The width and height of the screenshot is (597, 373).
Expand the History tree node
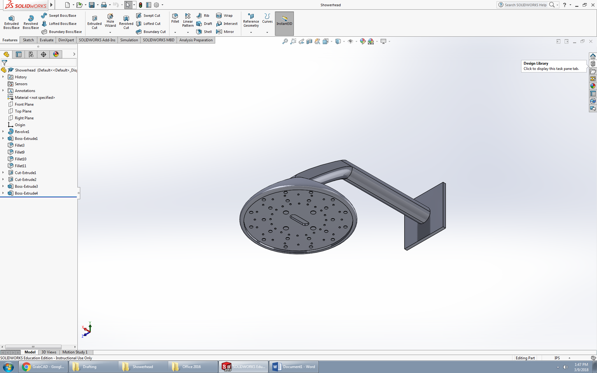3,77
